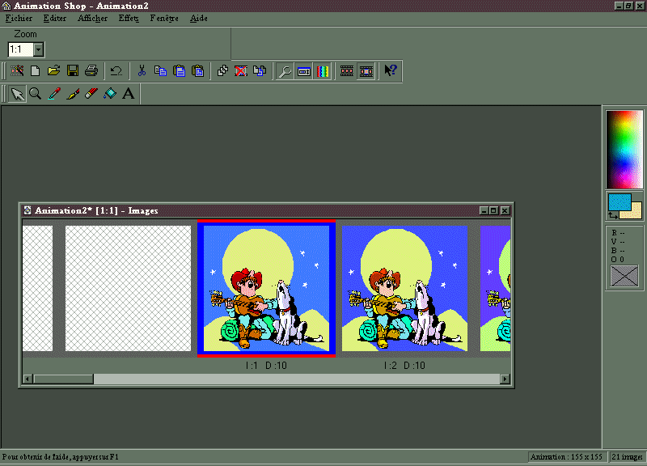Click the overlapping-sheets icon before the red X
The width and height of the screenshot is (647, 466).
click(x=223, y=71)
